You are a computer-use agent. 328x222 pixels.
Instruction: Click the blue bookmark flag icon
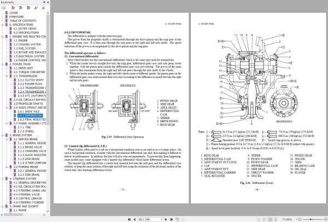[28, 8]
